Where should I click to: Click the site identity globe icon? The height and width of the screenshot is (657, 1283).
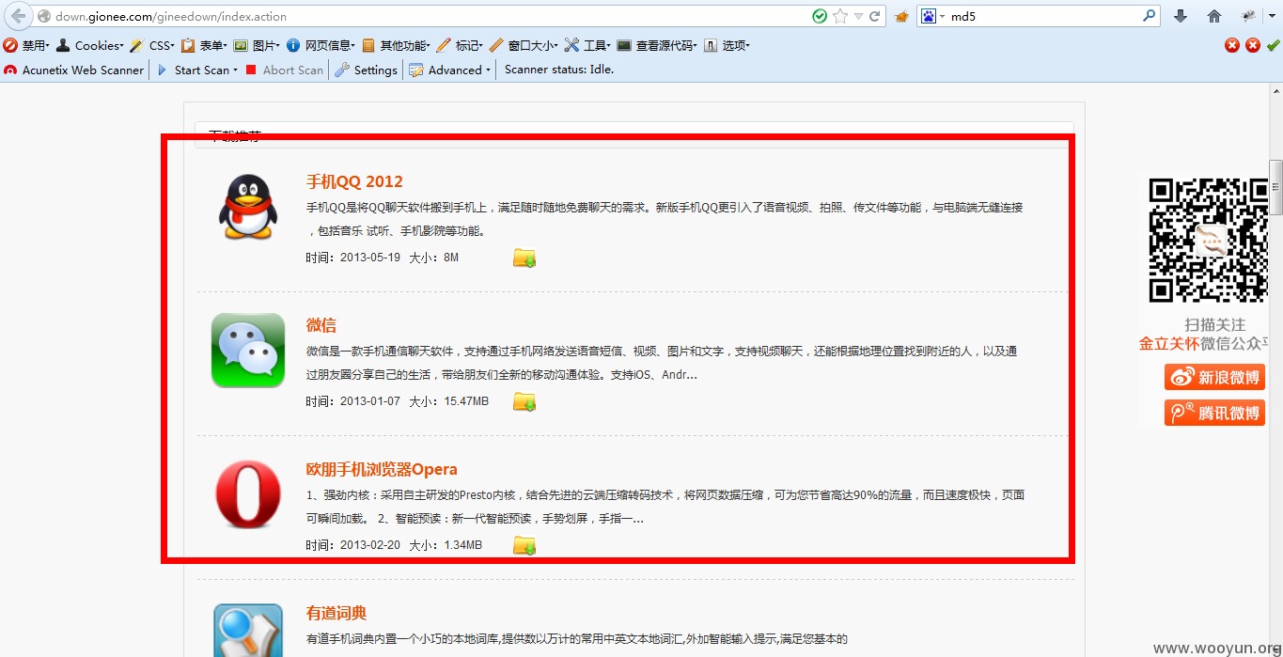(43, 16)
